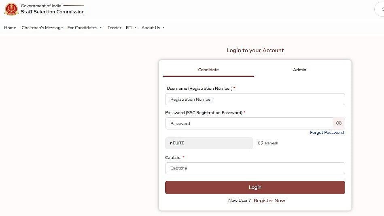Expand the For Candidates dropdown
Screen dimensions: 384x216
tap(85, 28)
